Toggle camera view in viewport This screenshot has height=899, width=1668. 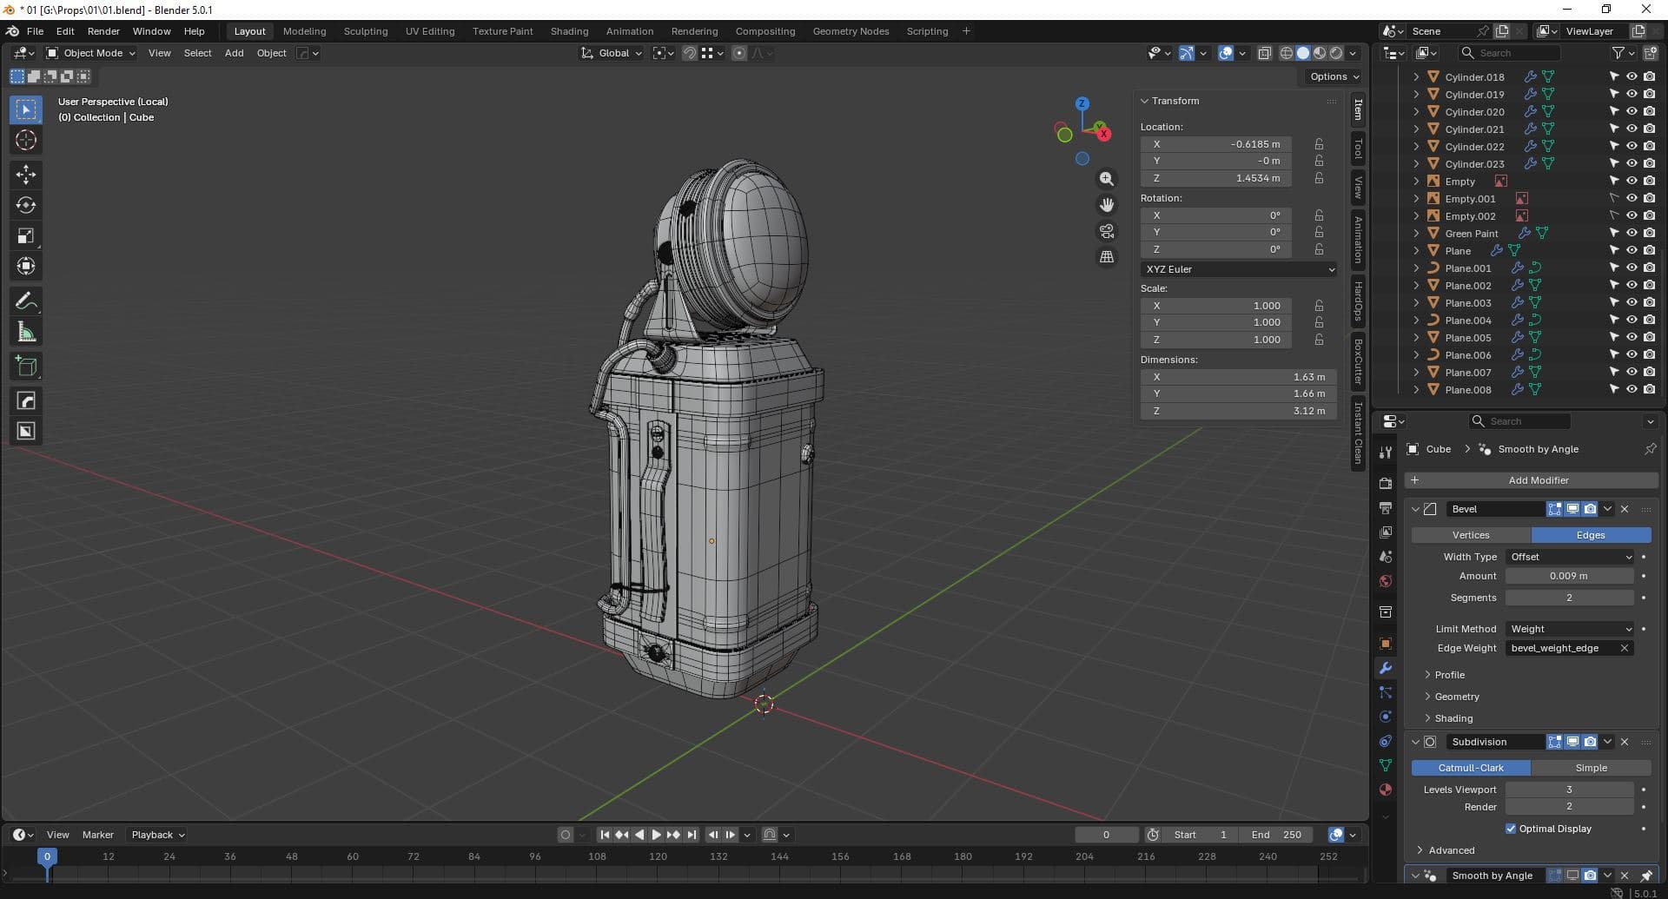(x=1107, y=231)
